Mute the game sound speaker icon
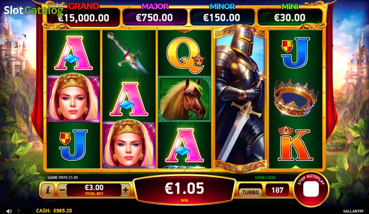Viewport: 369px width, 214px height. click(9, 211)
